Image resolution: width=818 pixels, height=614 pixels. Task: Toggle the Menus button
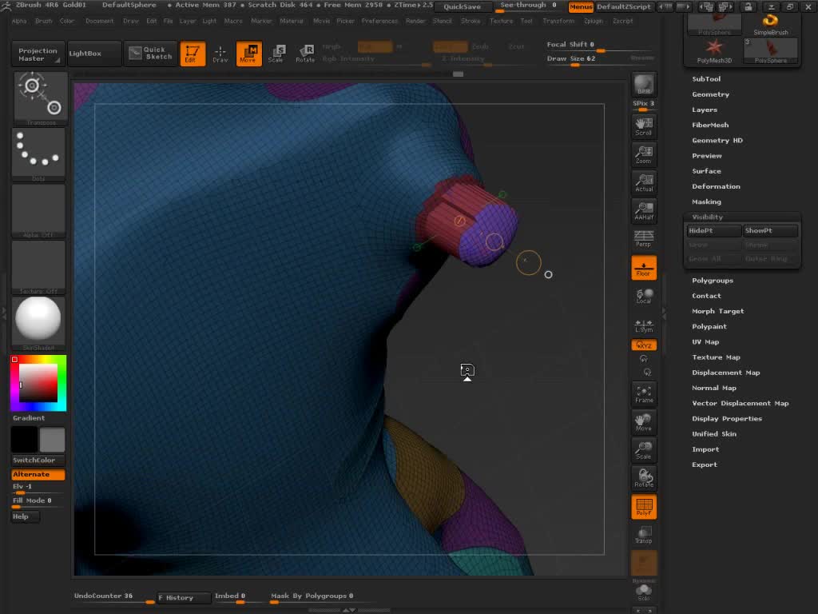click(x=581, y=6)
